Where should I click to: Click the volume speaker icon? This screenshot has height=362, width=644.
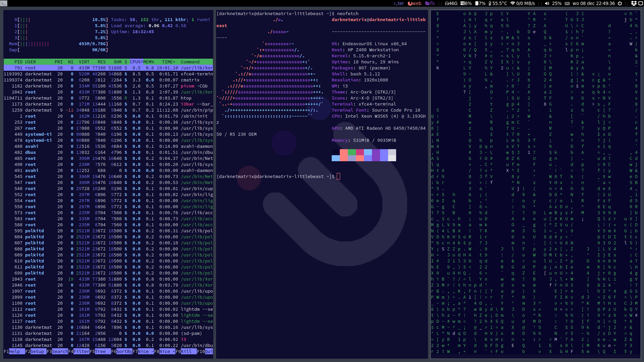click(x=547, y=3)
